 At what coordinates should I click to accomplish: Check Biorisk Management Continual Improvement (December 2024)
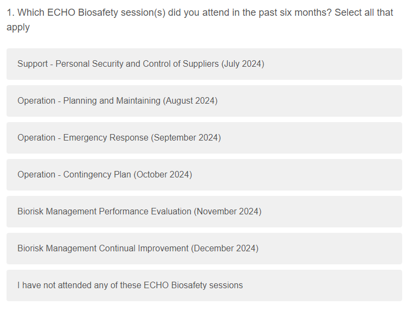(x=138, y=249)
